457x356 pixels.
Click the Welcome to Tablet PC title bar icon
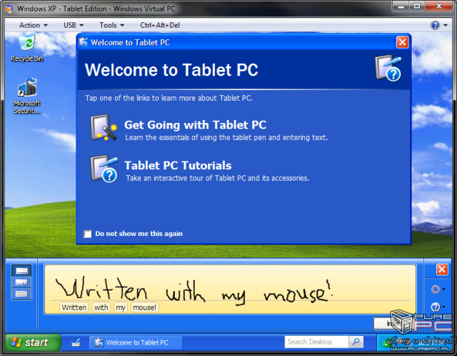click(84, 42)
